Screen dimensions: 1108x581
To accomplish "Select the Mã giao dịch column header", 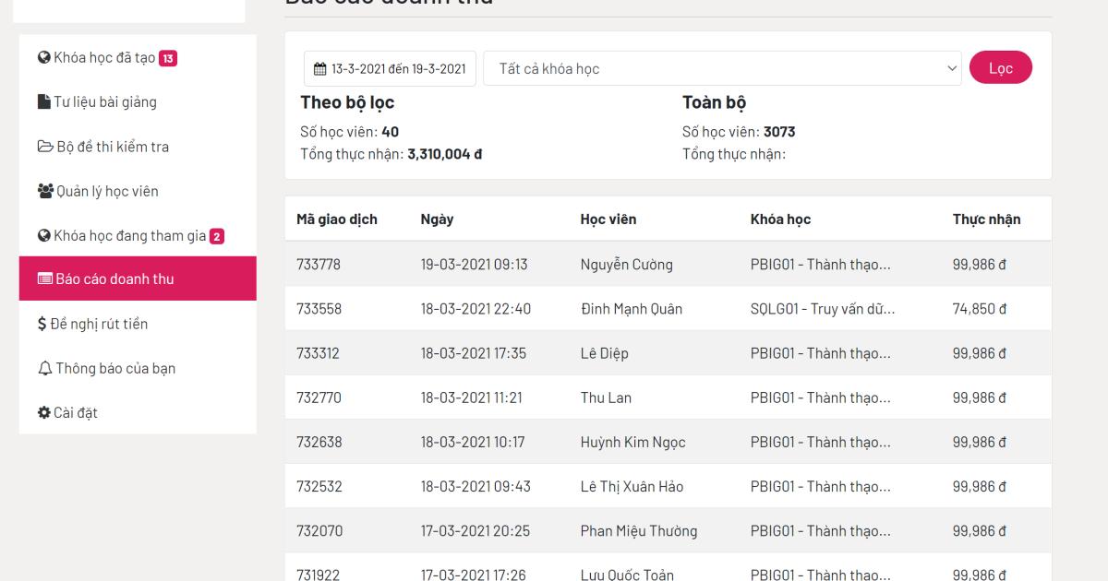I will coord(335,219).
